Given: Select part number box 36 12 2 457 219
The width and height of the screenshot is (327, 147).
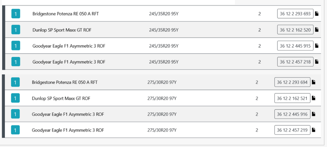Looking at the screenshot, I should (x=292, y=130).
